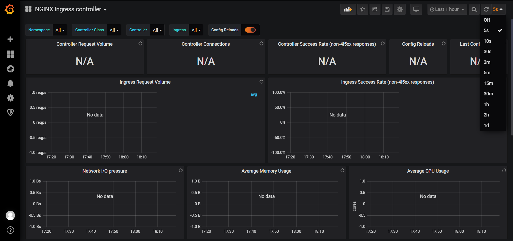Open Configuration gear in sidebar
This screenshot has height=241, width=513.
click(x=10, y=98)
